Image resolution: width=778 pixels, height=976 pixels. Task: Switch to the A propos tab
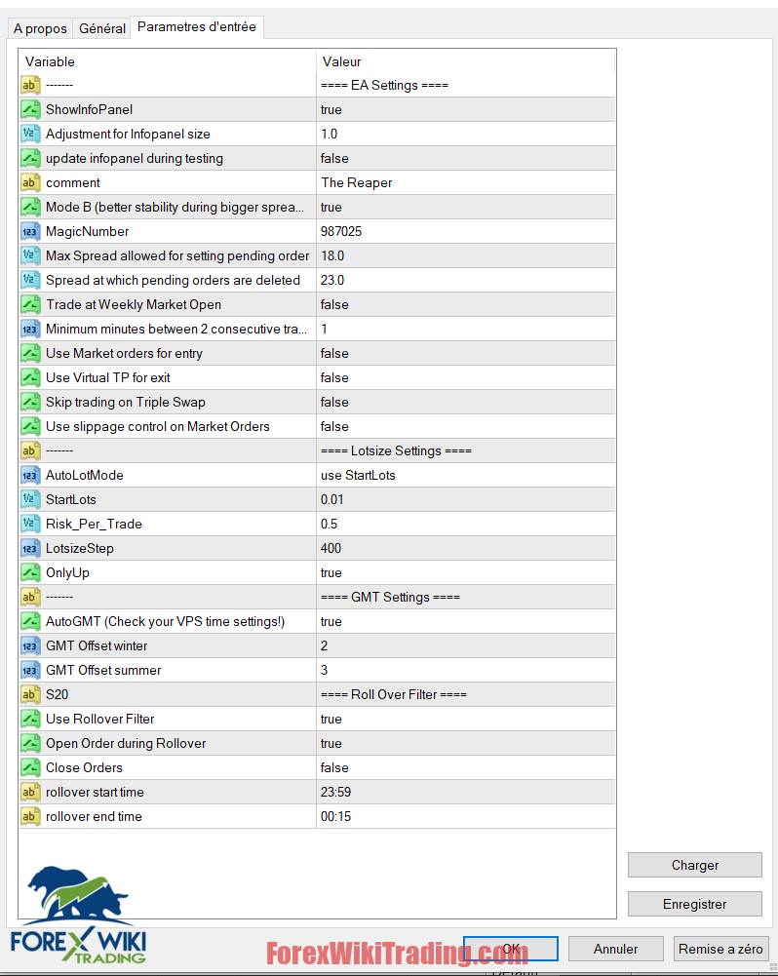[x=40, y=28]
